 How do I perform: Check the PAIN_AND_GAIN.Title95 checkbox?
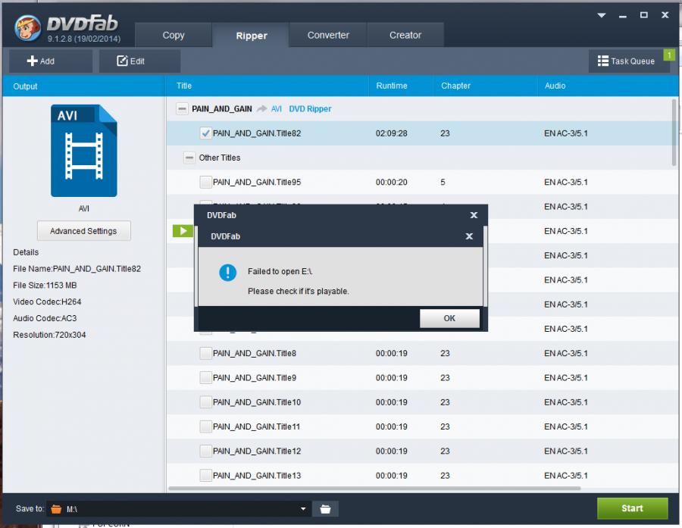(205, 182)
